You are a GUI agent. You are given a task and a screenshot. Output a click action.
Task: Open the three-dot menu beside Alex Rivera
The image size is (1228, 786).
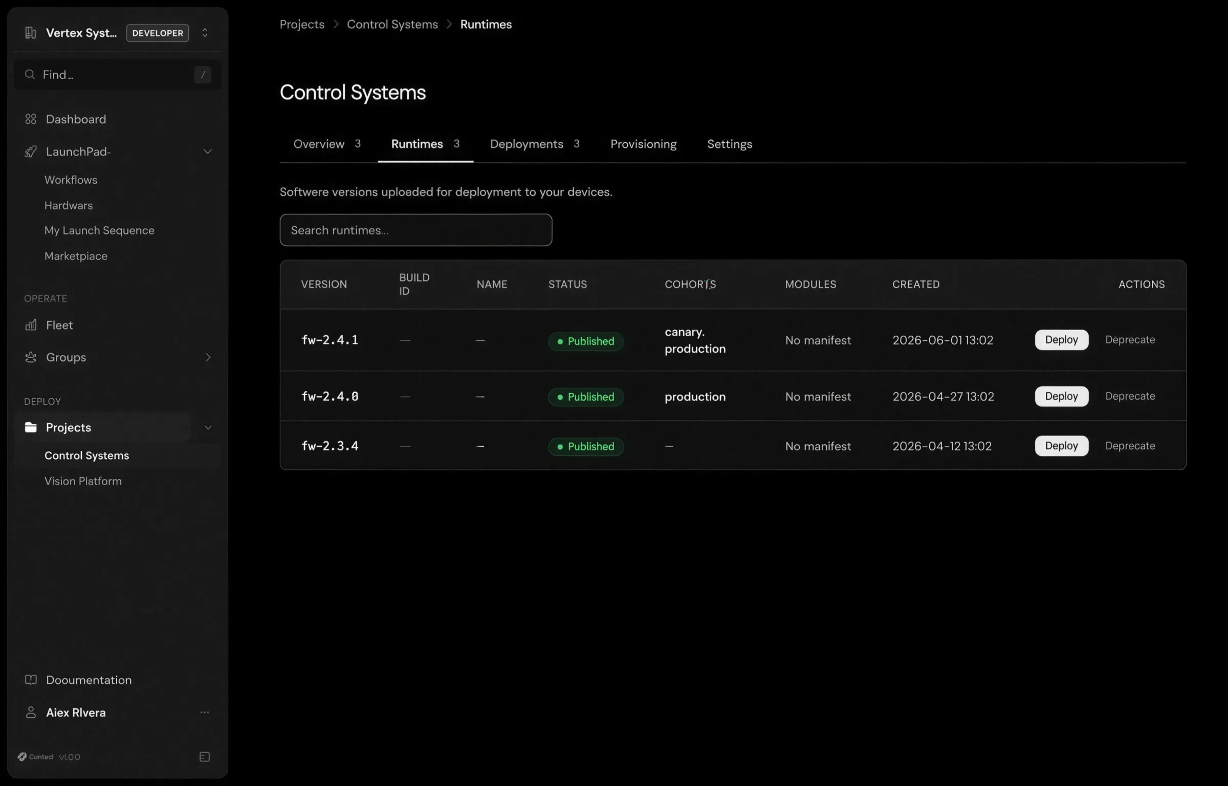tap(205, 712)
